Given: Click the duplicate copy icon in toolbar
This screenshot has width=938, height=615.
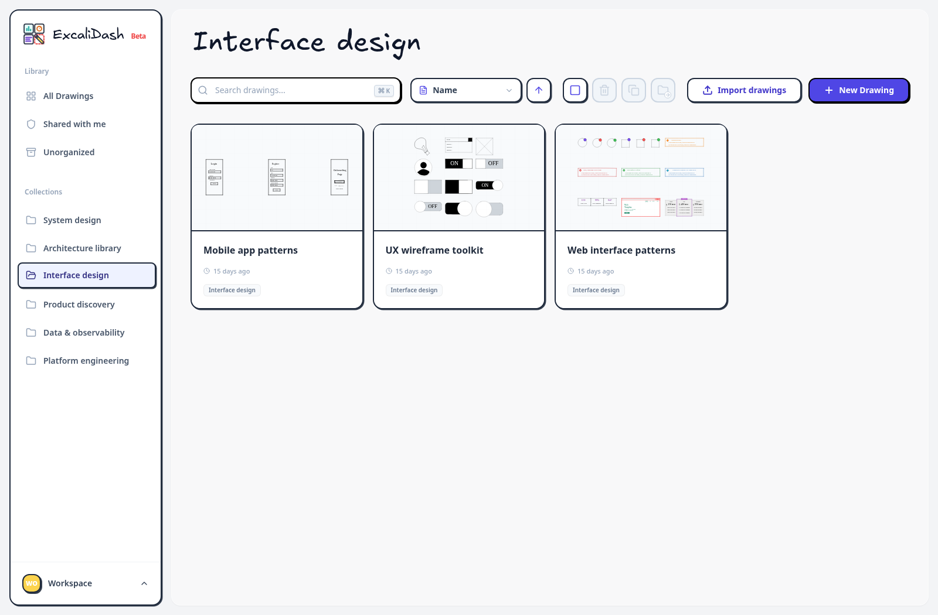Looking at the screenshot, I should click(x=634, y=90).
